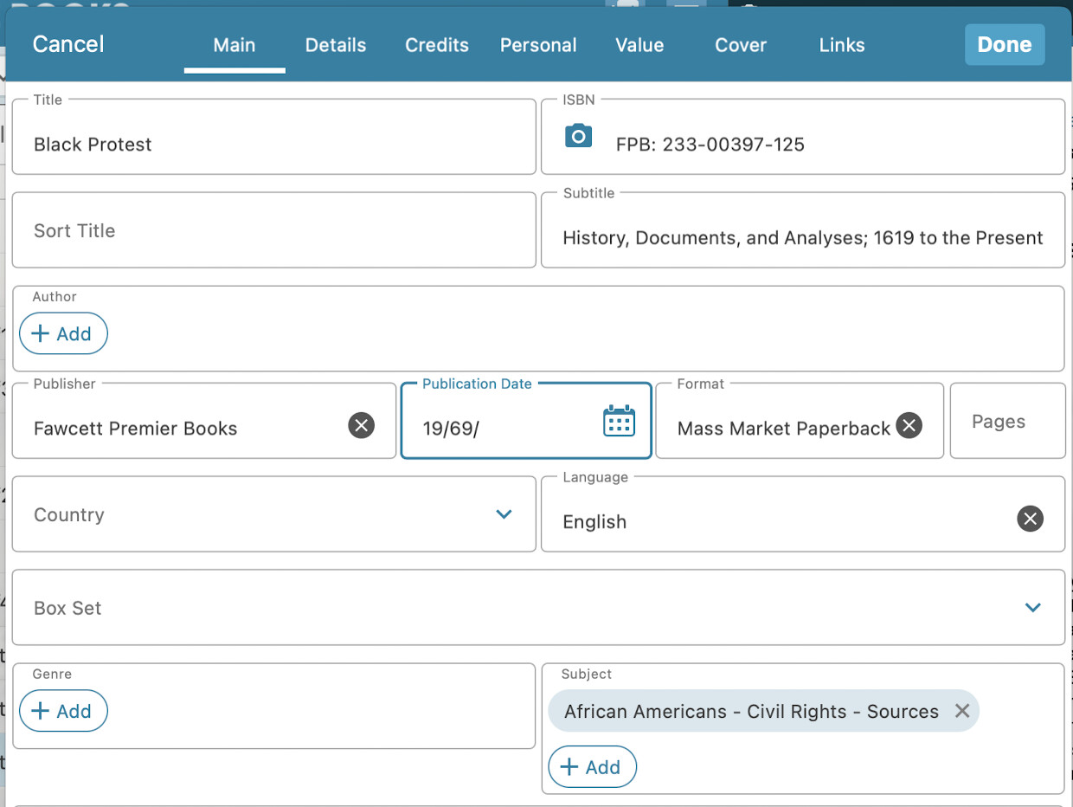Add a Genre
The width and height of the screenshot is (1073, 807).
(63, 711)
